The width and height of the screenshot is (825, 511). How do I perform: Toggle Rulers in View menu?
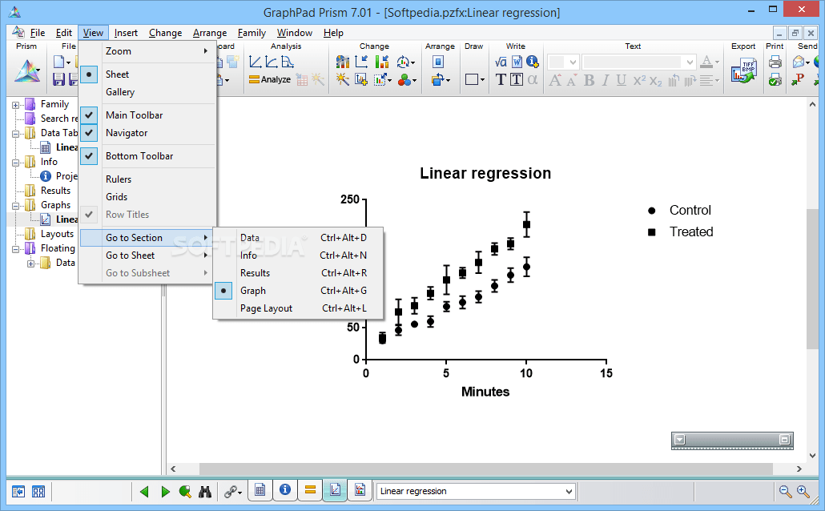[147, 179]
